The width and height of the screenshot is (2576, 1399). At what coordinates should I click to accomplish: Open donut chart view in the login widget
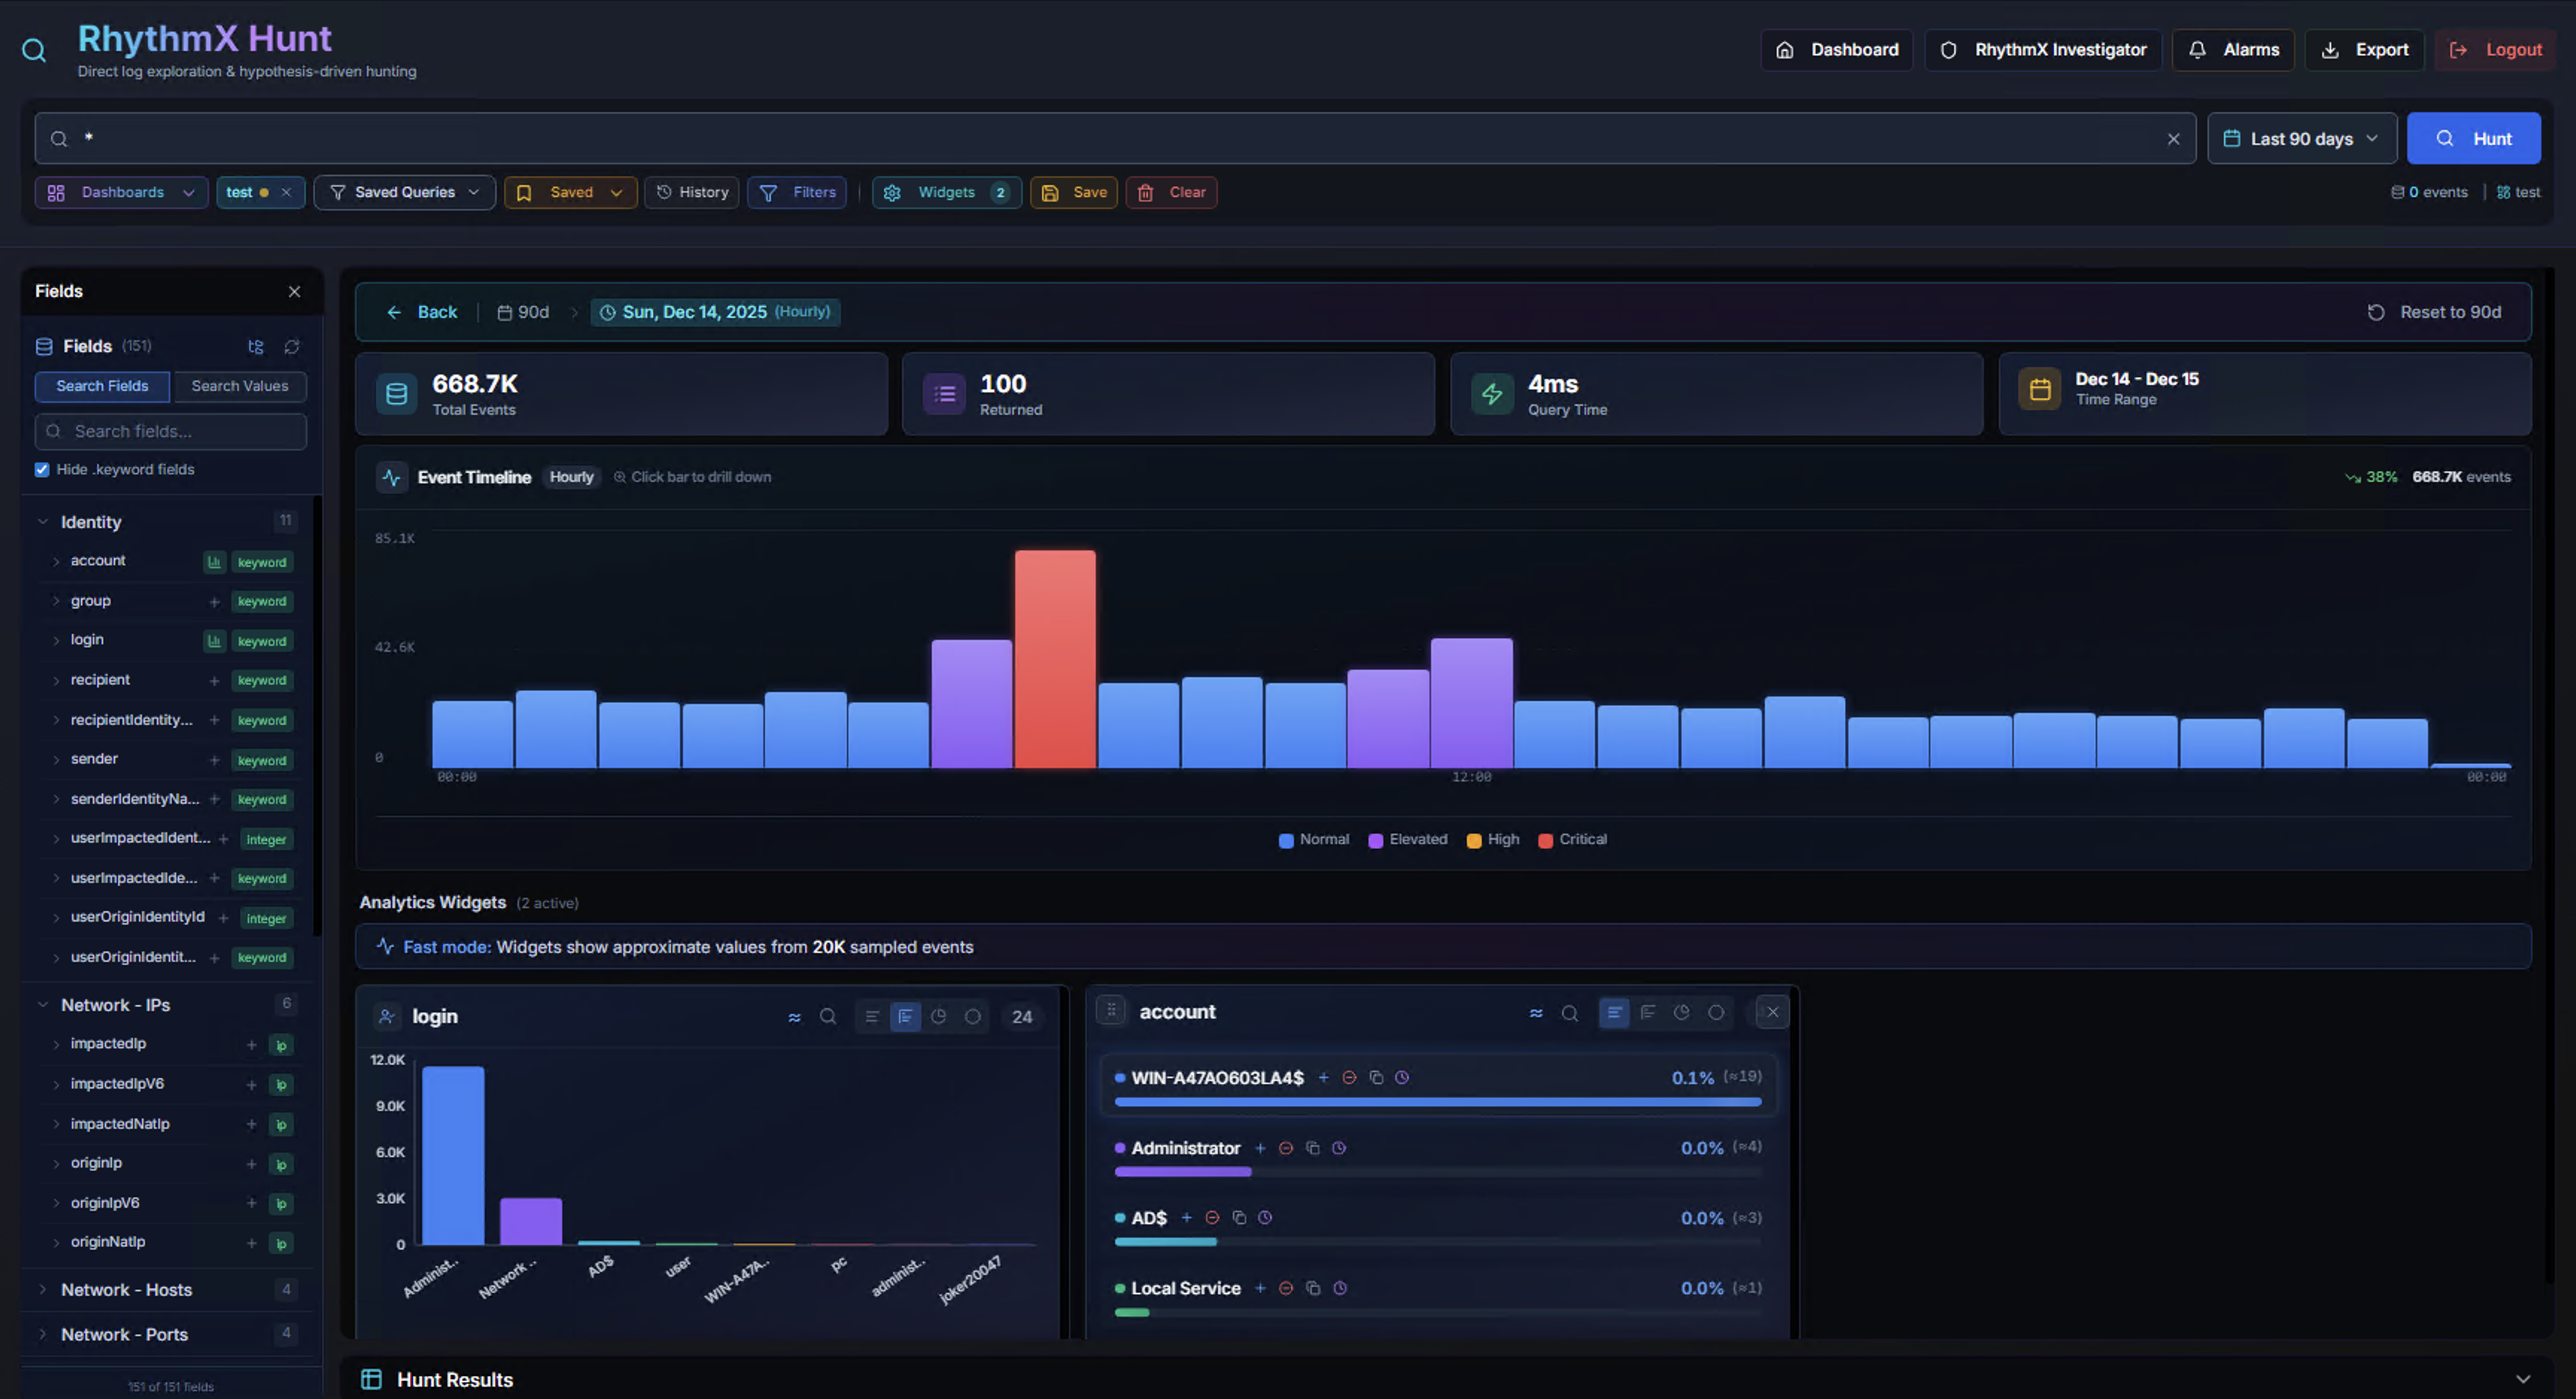(973, 1016)
